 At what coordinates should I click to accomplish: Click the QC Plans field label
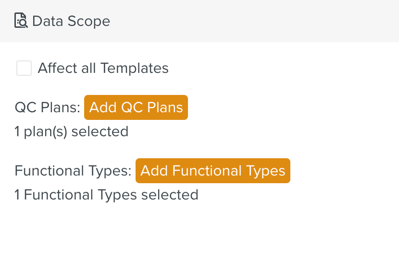point(47,107)
